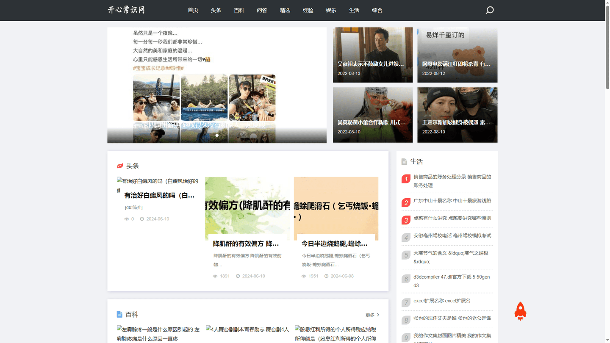Click rank badge number 5 in 生活 list
Viewport: 610px width, 343px height.
(x=406, y=255)
